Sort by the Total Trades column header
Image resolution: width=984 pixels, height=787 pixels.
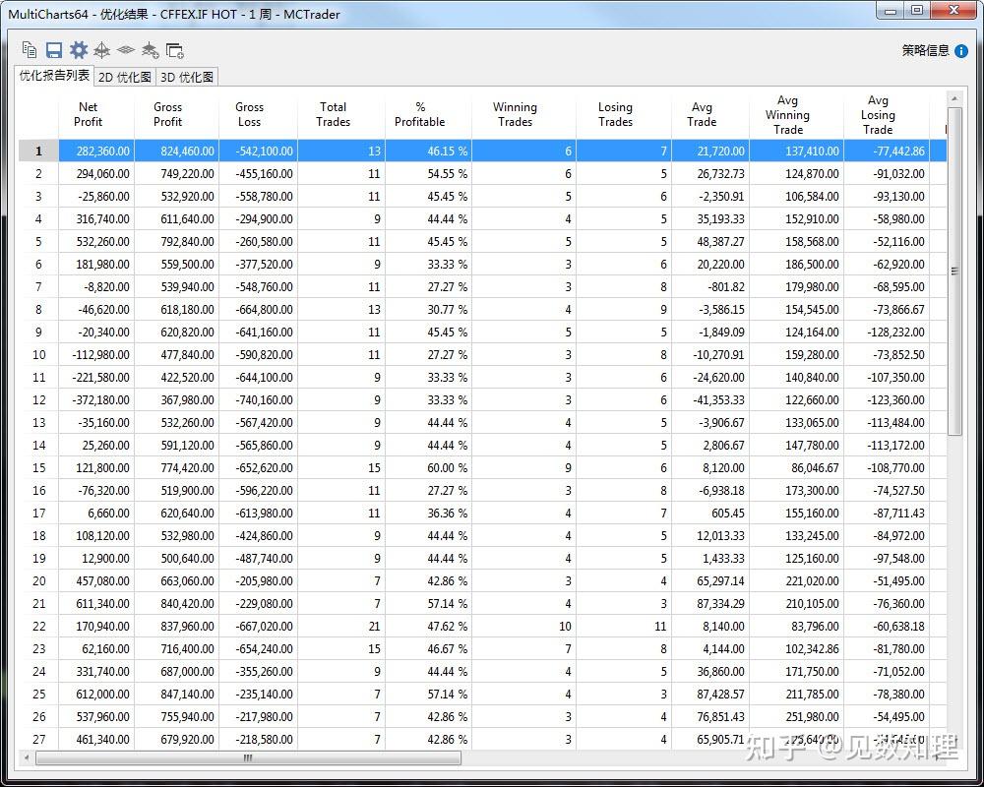(334, 114)
